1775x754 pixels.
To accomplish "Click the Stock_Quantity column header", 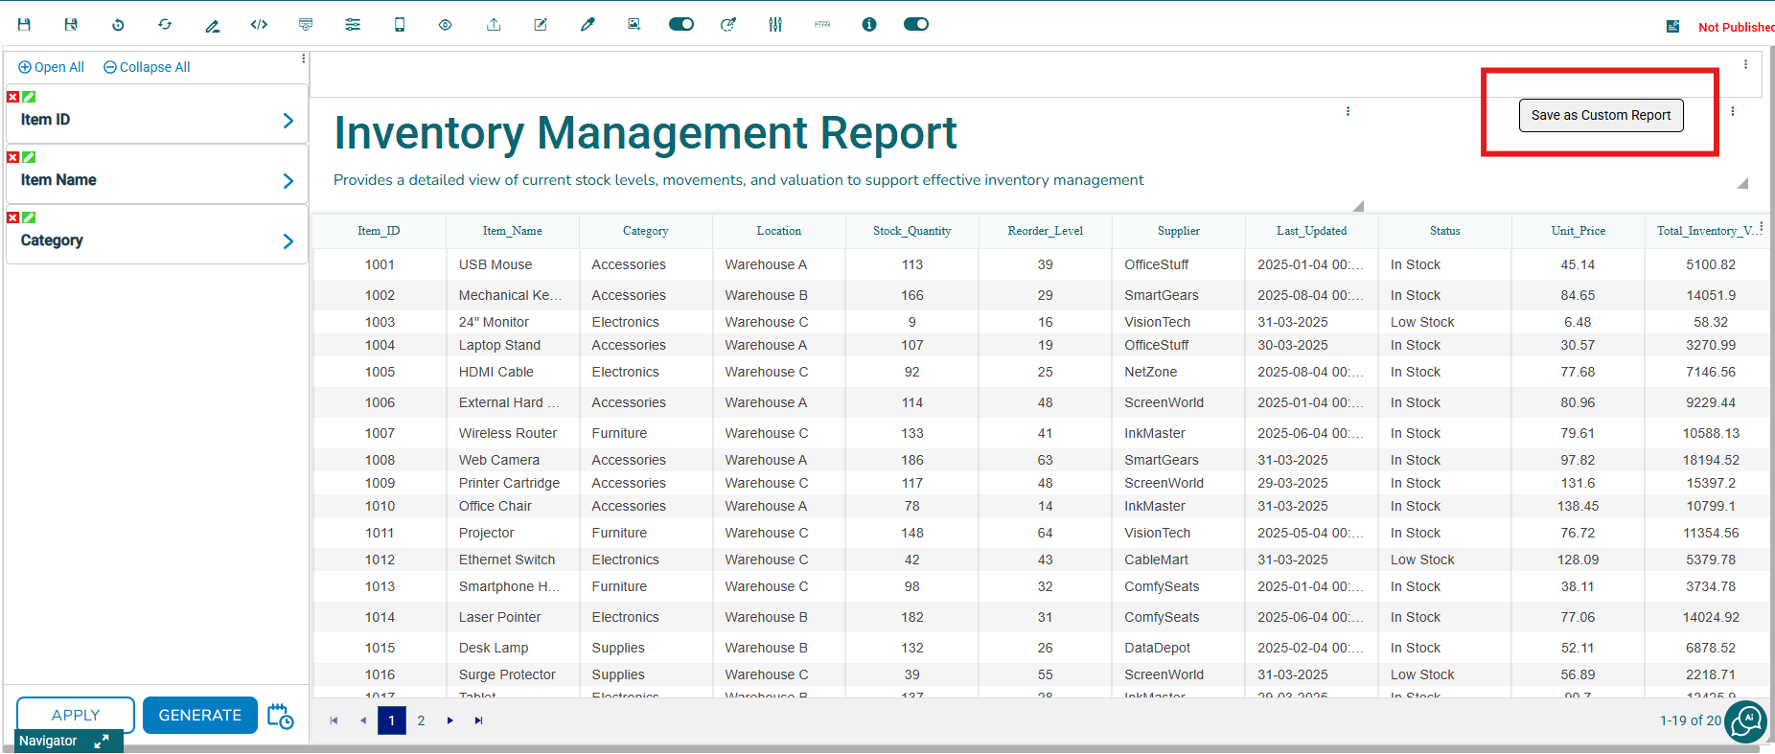I will coord(911,231).
